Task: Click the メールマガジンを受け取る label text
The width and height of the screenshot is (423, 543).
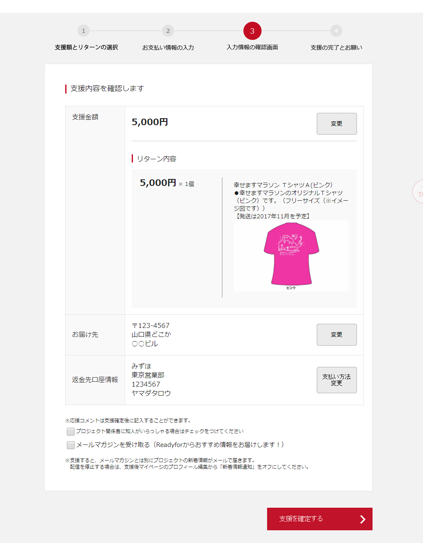Action: click(180, 445)
